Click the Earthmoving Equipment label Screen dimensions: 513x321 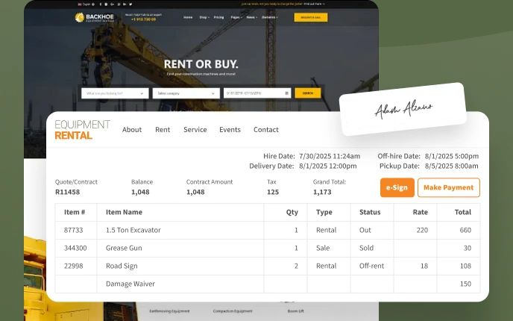pyautogui.click(x=169, y=311)
